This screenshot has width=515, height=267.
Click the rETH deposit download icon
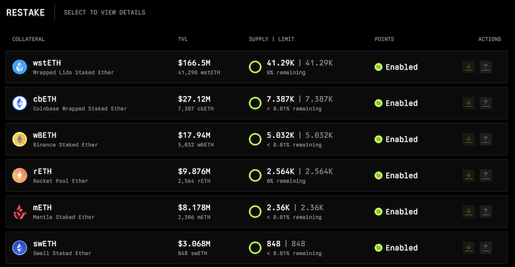pos(468,175)
